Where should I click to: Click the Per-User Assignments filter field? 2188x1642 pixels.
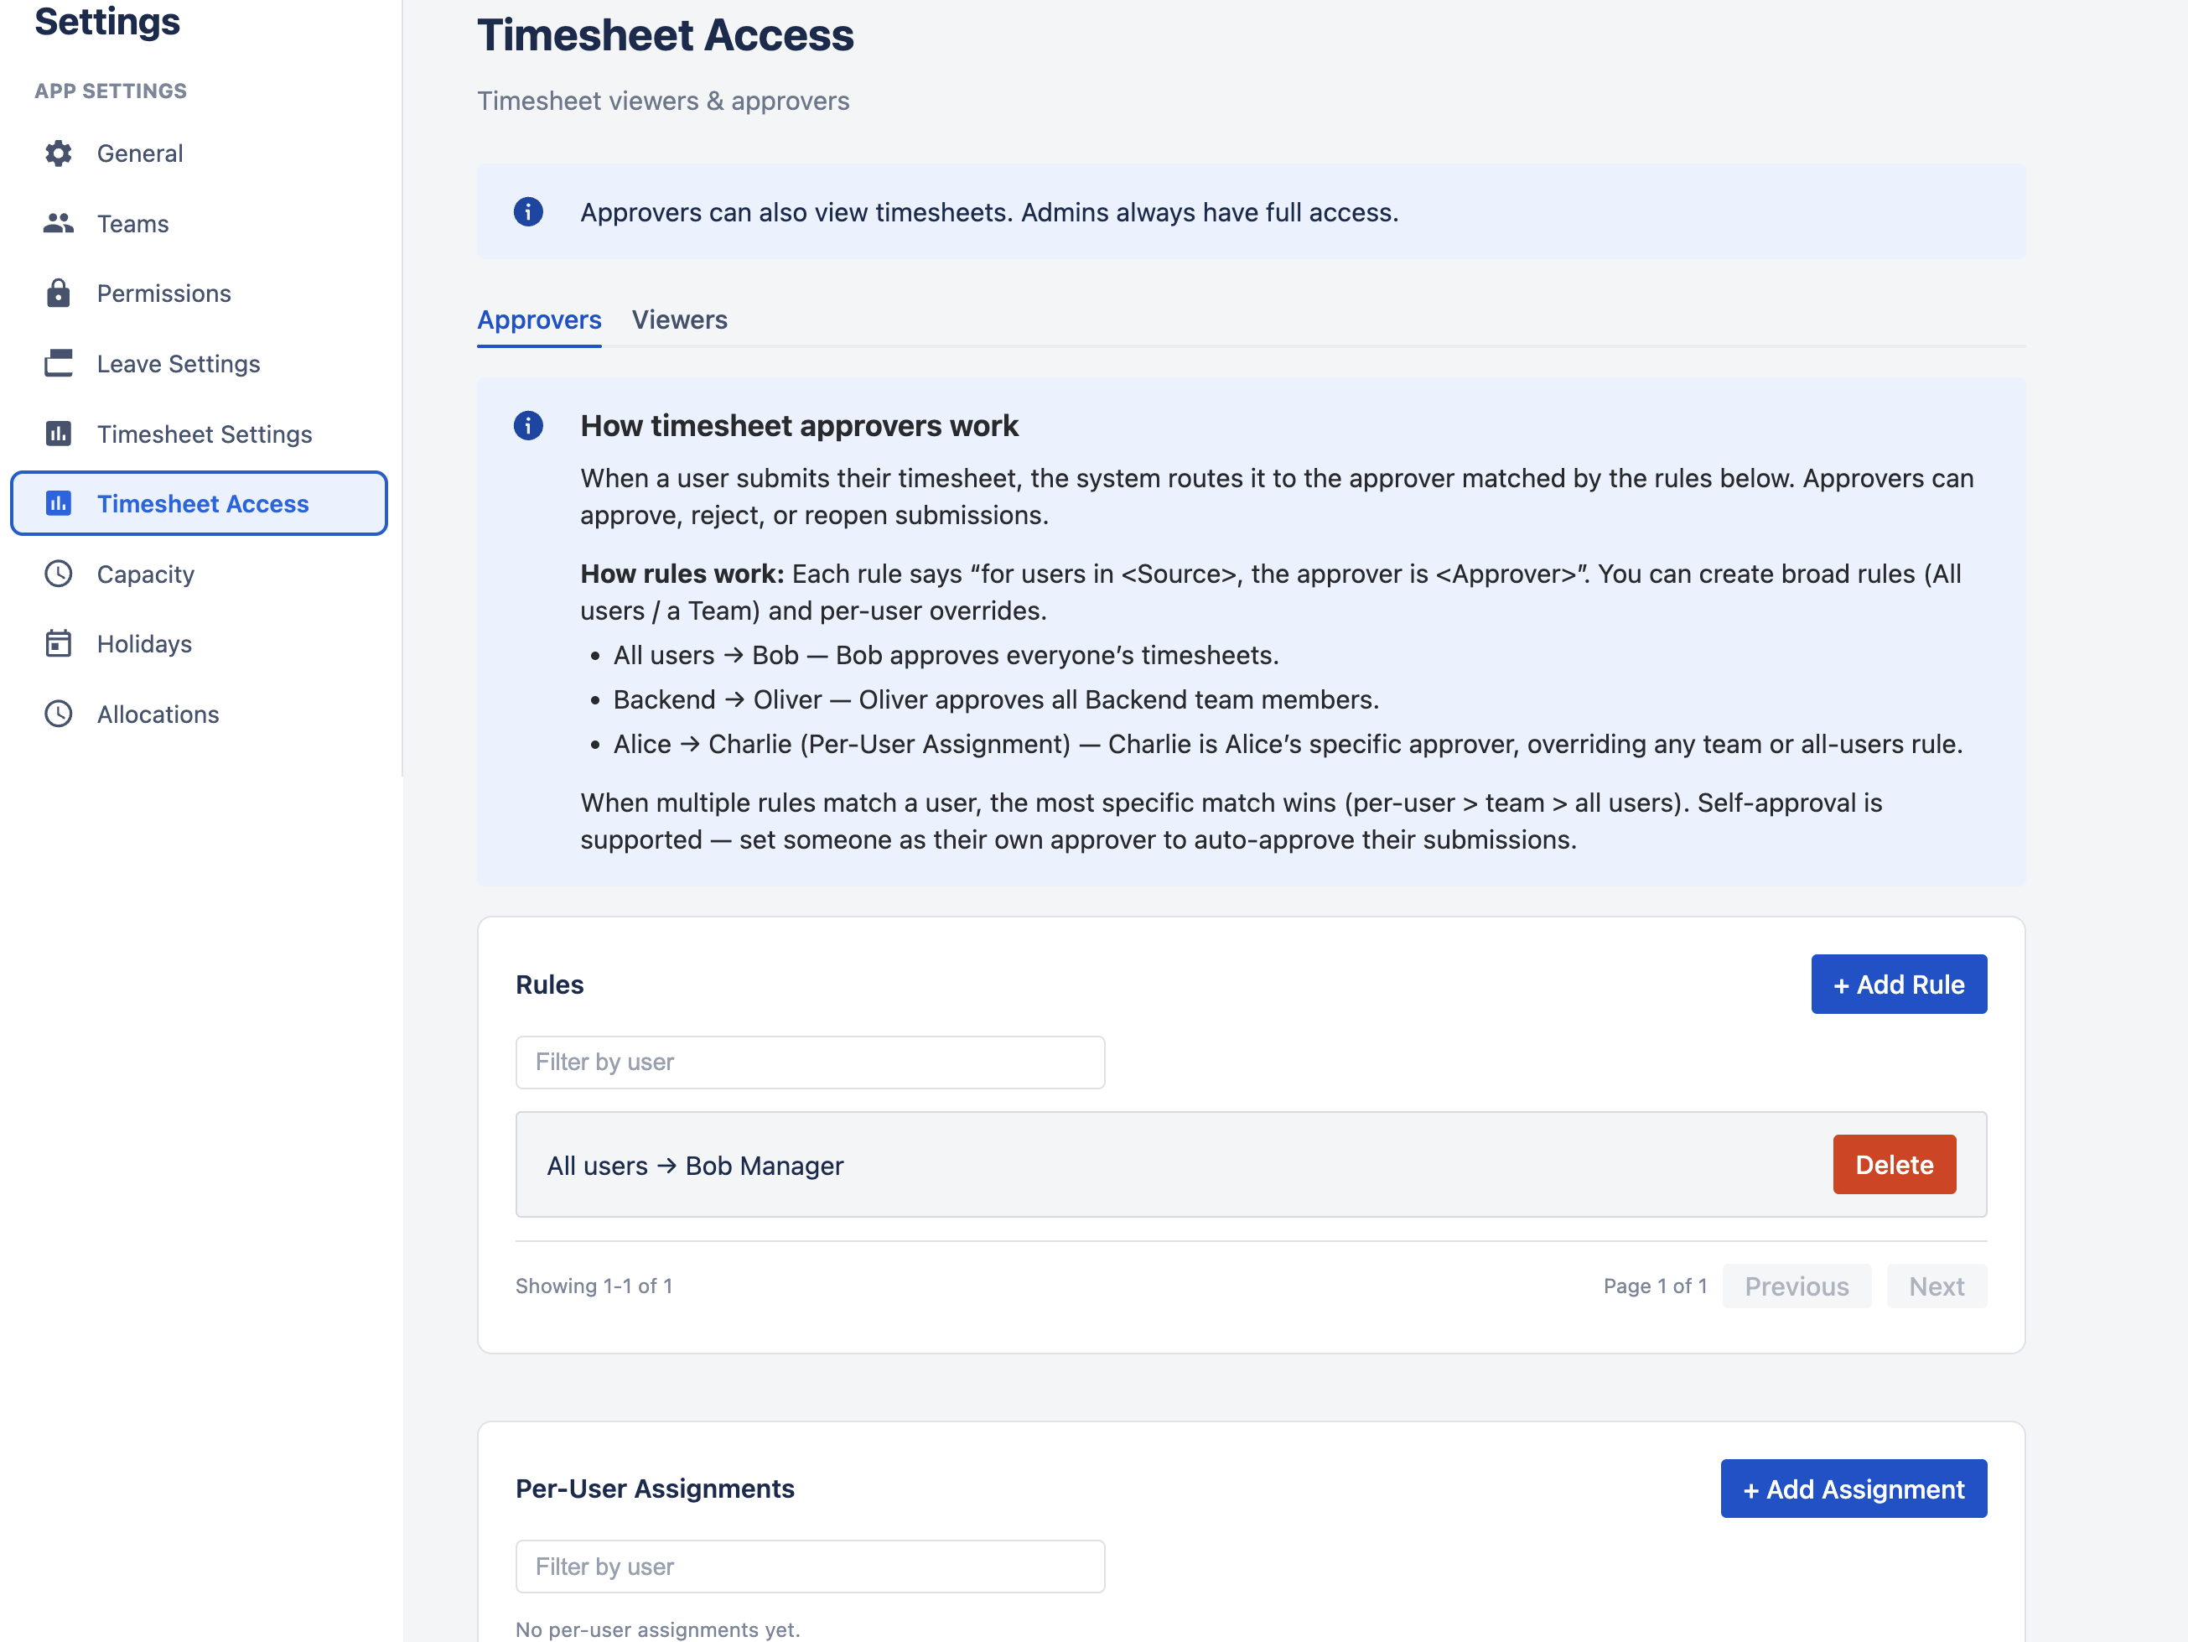pos(809,1566)
